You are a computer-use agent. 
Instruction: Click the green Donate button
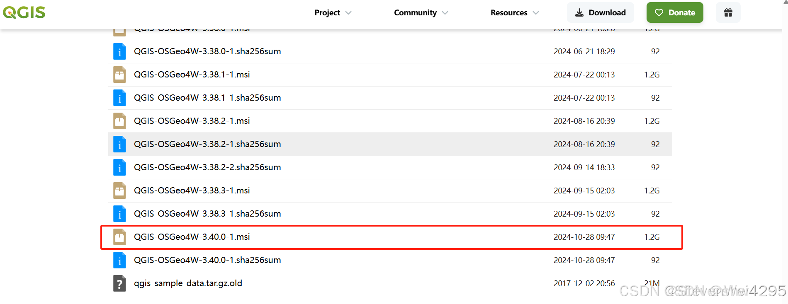pyautogui.click(x=675, y=12)
